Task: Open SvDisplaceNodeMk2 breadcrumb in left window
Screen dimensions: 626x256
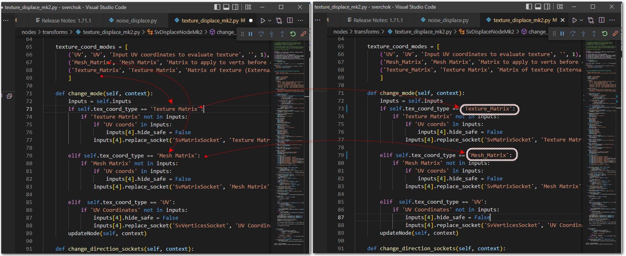Action: click(175, 32)
